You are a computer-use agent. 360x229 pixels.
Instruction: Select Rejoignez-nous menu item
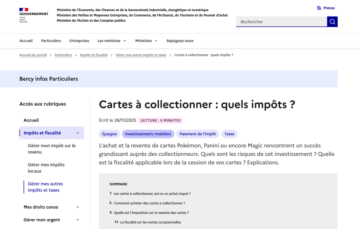click(x=180, y=41)
